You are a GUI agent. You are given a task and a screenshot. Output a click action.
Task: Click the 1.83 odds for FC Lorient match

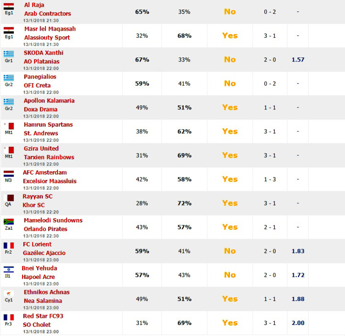(298, 251)
